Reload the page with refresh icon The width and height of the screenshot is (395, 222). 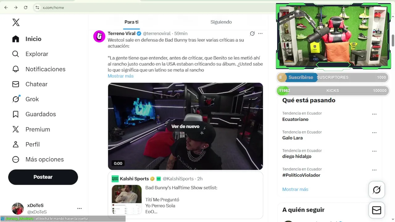[x=26, y=7]
